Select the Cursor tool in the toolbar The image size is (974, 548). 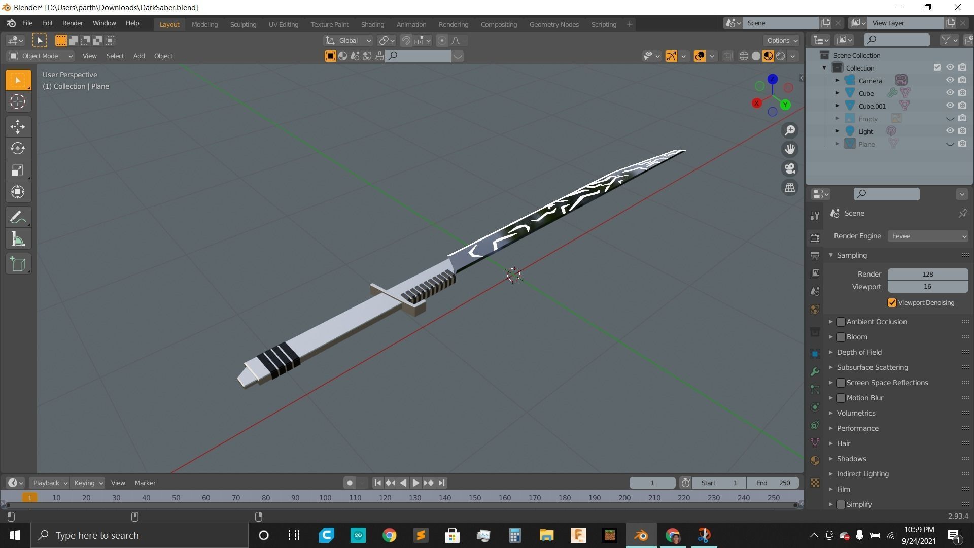pyautogui.click(x=18, y=102)
